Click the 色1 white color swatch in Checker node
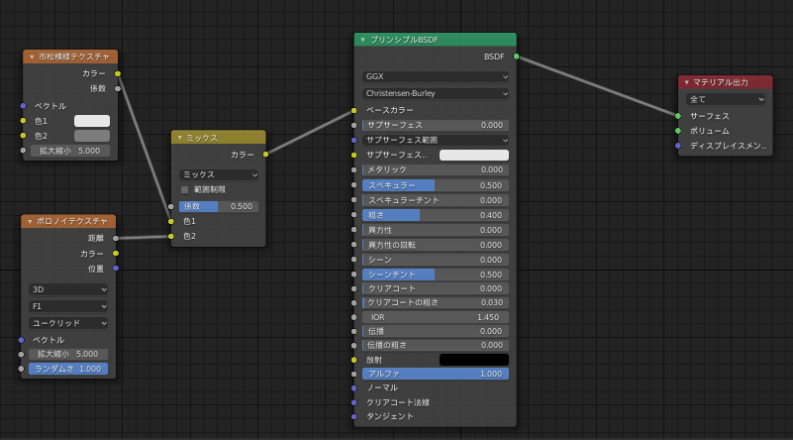The height and width of the screenshot is (440, 793). tap(92, 121)
